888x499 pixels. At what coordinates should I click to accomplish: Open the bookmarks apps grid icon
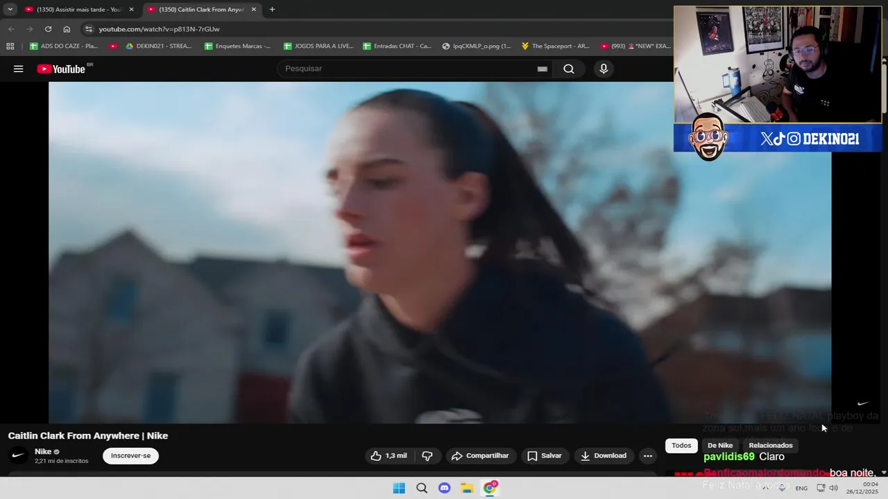10,46
